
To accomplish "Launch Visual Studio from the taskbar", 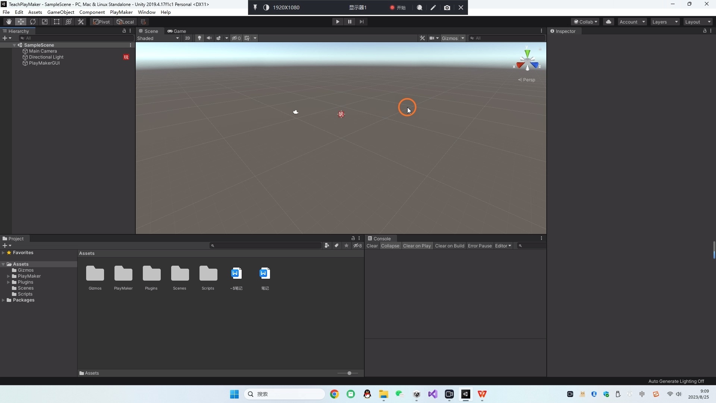I will pyautogui.click(x=433, y=394).
